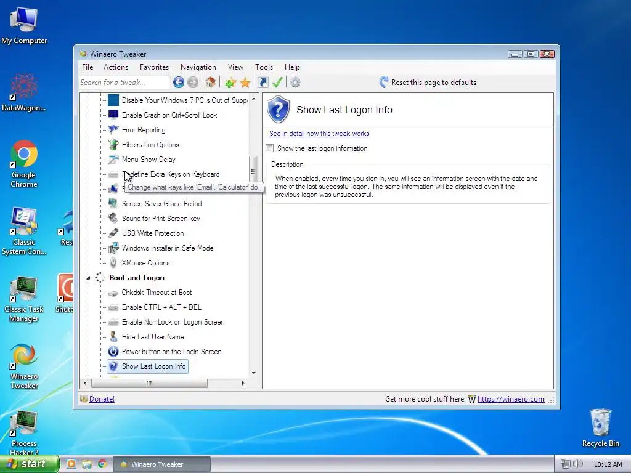
Task: Select Windows Installer in Safe Mode
Action: 168,248
